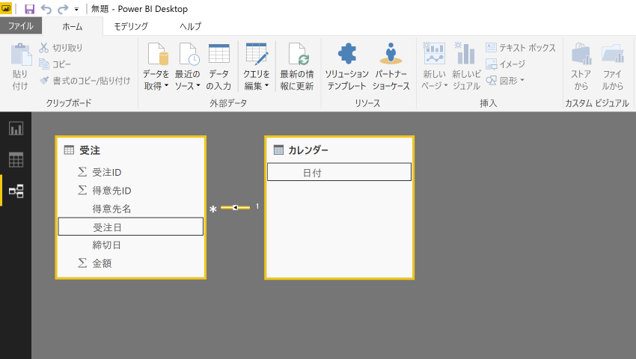Click the table icon beside カレンダー title
This screenshot has height=359, width=636.
pos(278,150)
